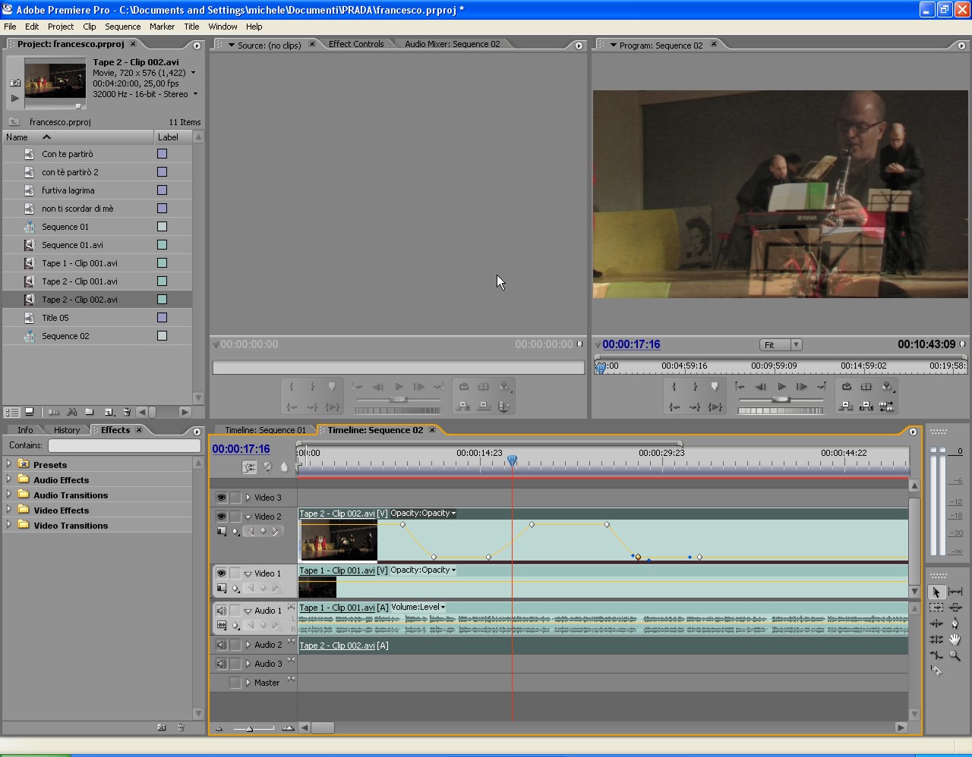This screenshot has width=972, height=757.
Task: Hide the Video 2 track output
Action: pos(221,517)
